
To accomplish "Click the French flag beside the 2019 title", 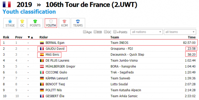I will [7, 5].
